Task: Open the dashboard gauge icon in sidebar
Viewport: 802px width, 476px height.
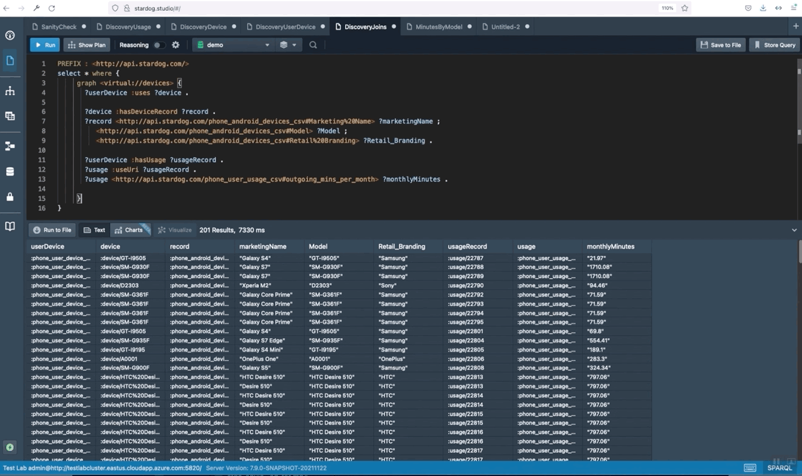Action: pyautogui.click(x=10, y=35)
